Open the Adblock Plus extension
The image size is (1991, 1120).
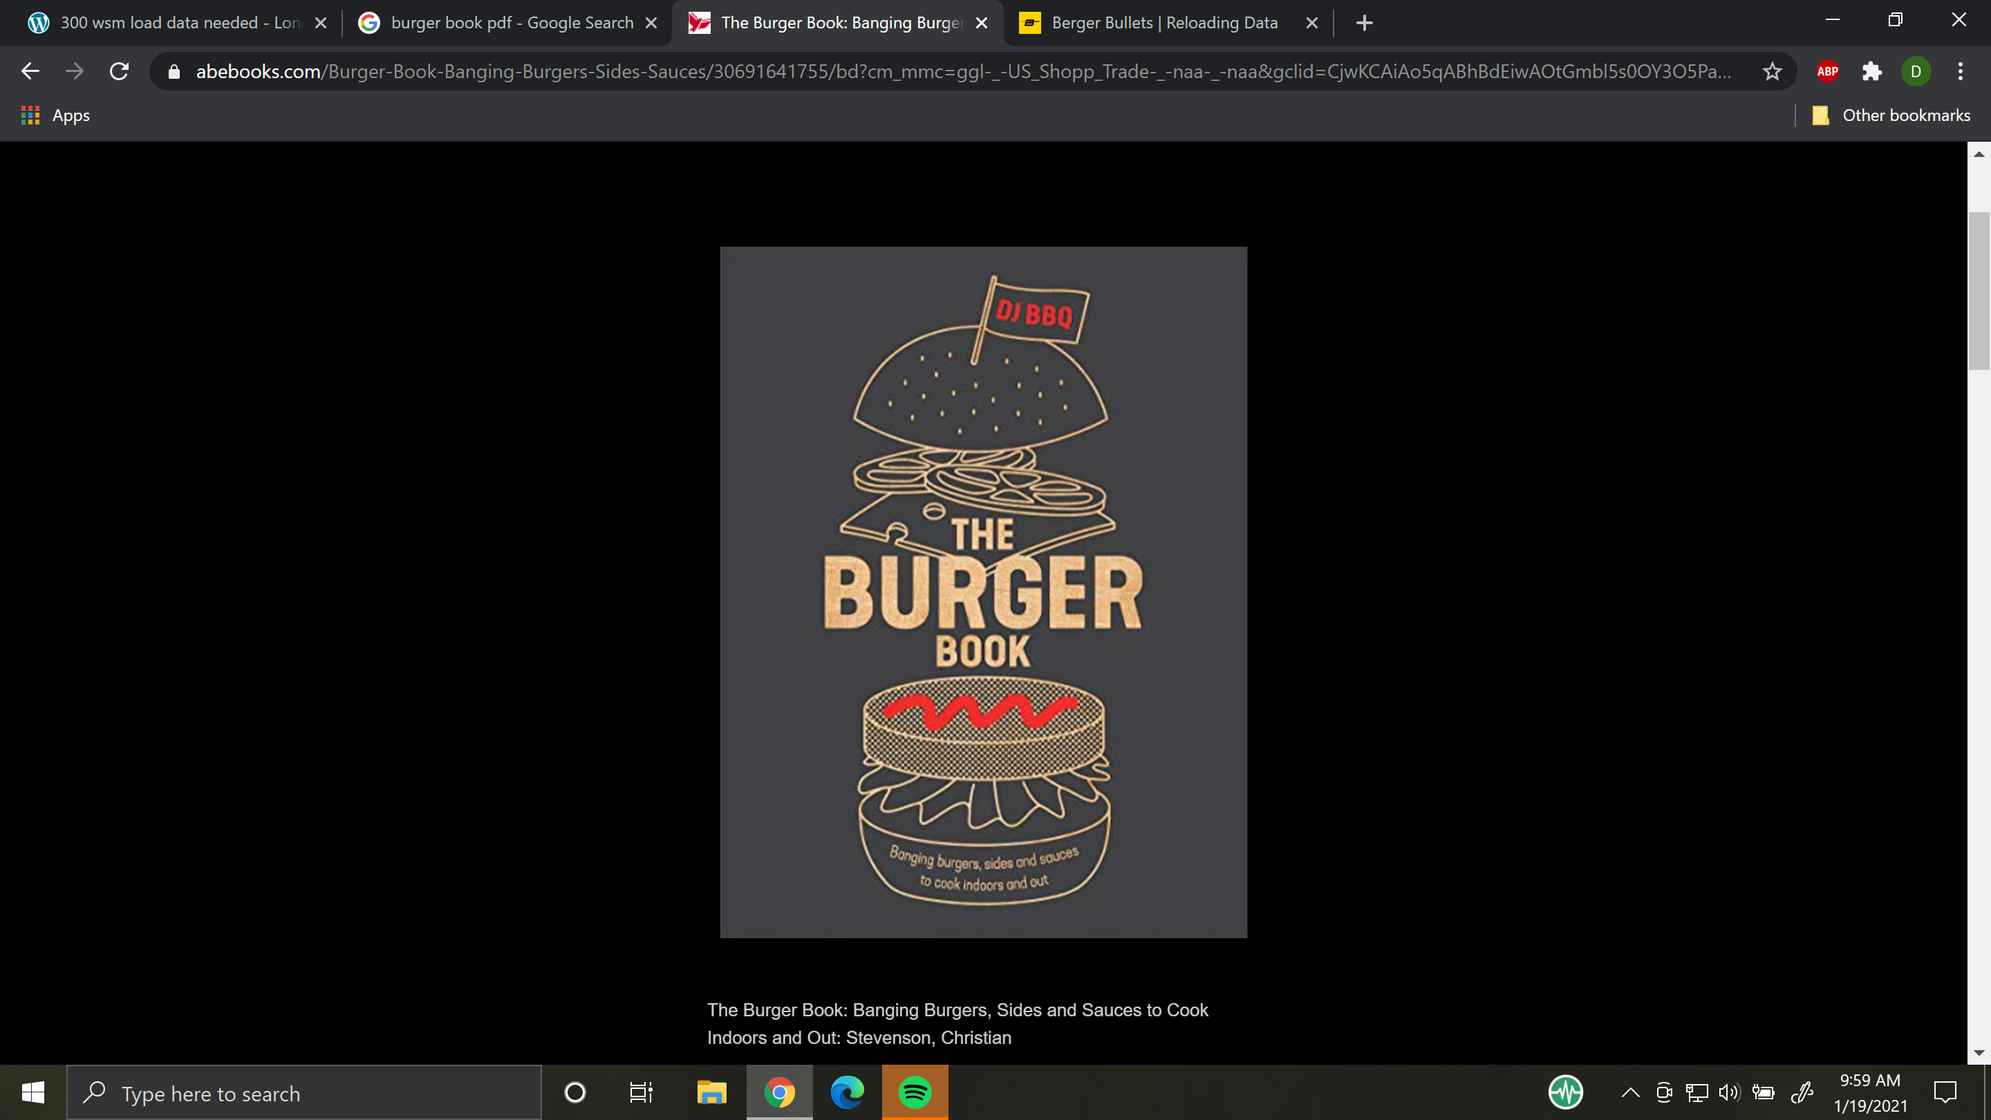pos(1827,72)
